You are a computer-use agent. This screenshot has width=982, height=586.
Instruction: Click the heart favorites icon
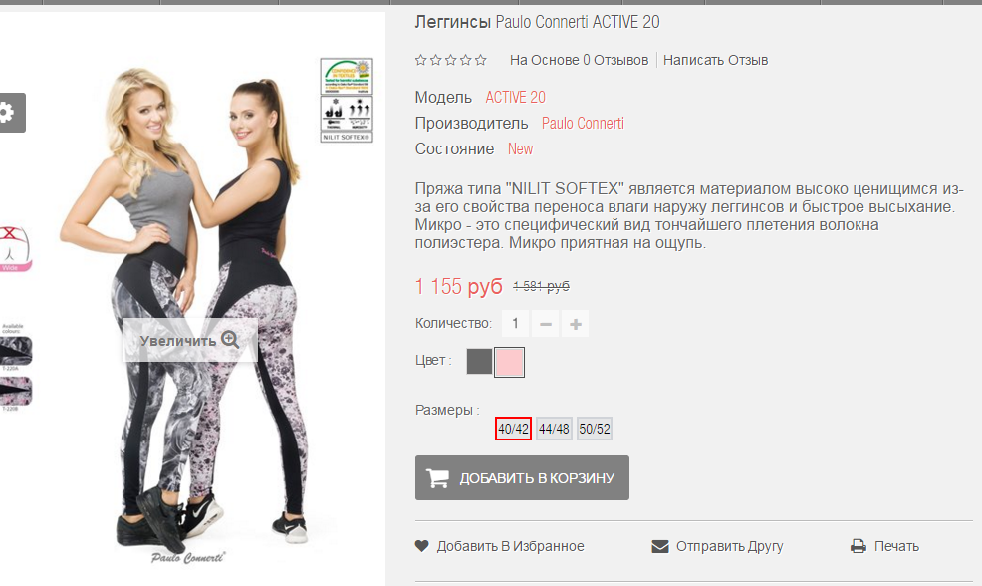click(x=422, y=546)
